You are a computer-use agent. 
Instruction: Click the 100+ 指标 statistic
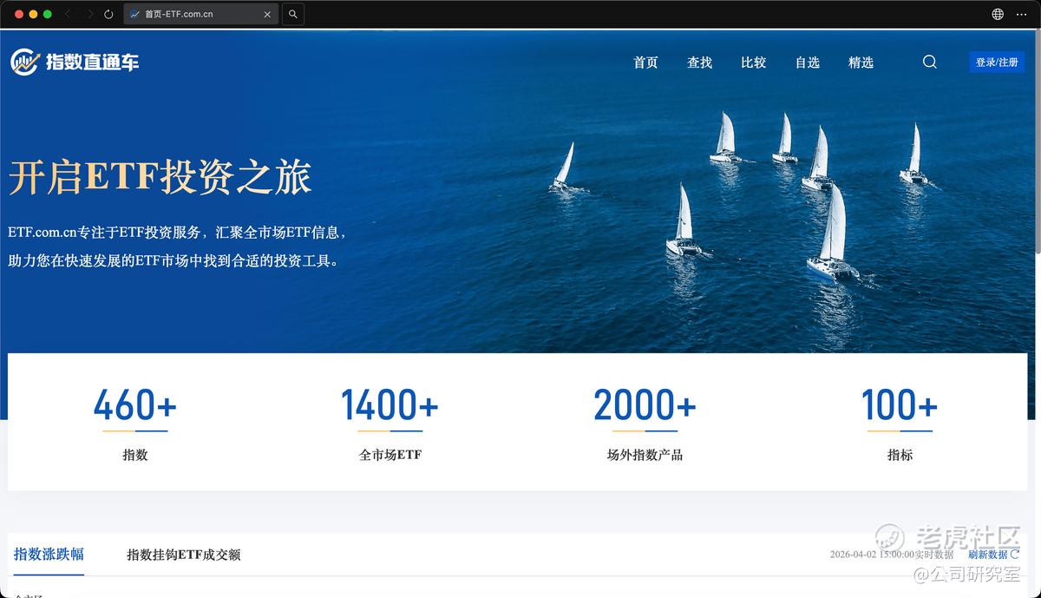click(x=900, y=423)
